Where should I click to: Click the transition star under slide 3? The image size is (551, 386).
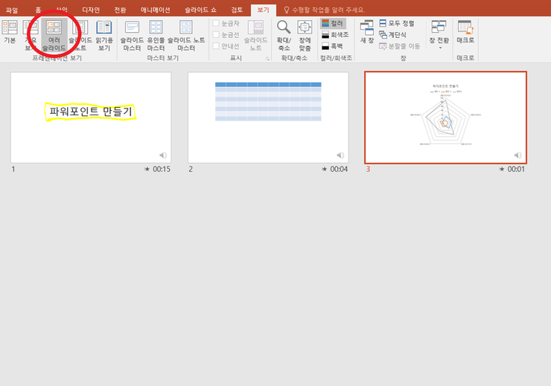pos(502,169)
